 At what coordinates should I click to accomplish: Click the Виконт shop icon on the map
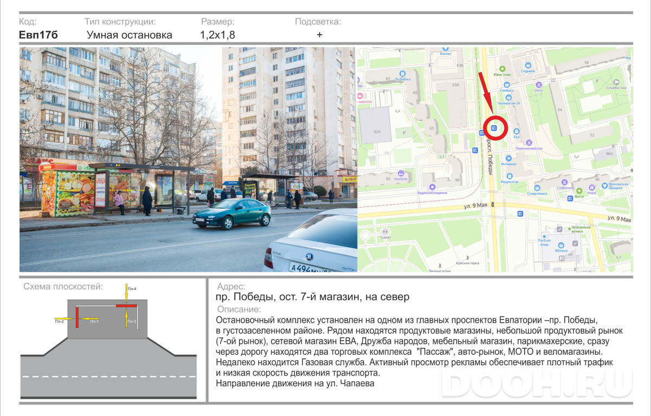[x=445, y=49]
